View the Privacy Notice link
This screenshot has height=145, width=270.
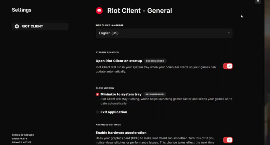[x=22, y=142]
